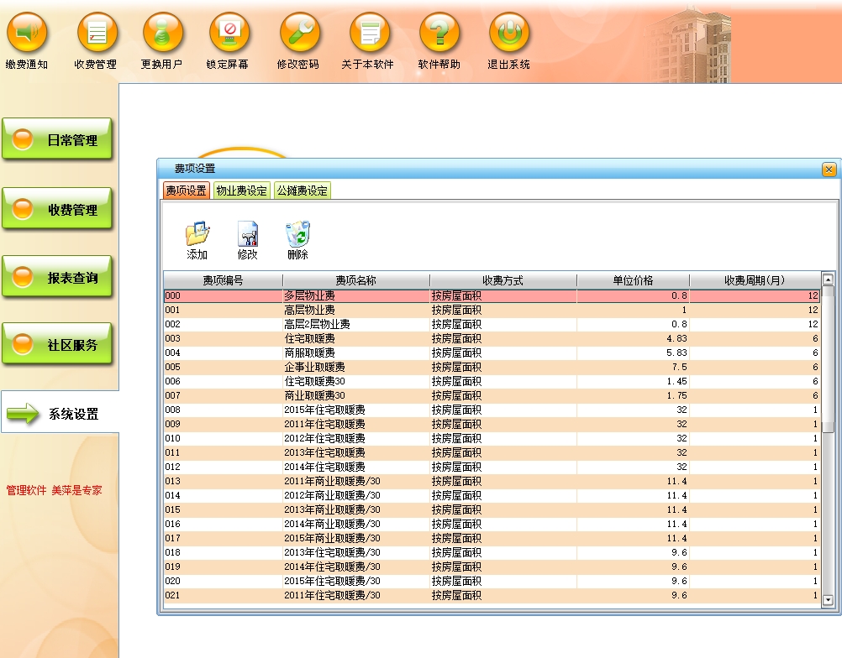Screen dimensions: 842x658
Task: Close the 费项设置 window
Action: pos(829,170)
